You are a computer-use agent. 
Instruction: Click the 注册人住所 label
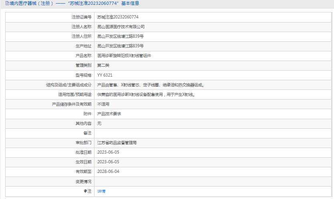pos(81,36)
